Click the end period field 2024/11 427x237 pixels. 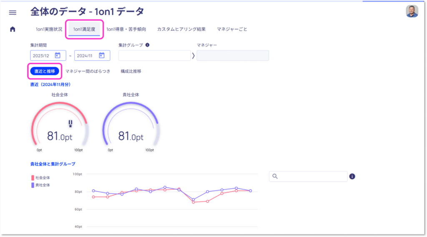click(x=92, y=55)
